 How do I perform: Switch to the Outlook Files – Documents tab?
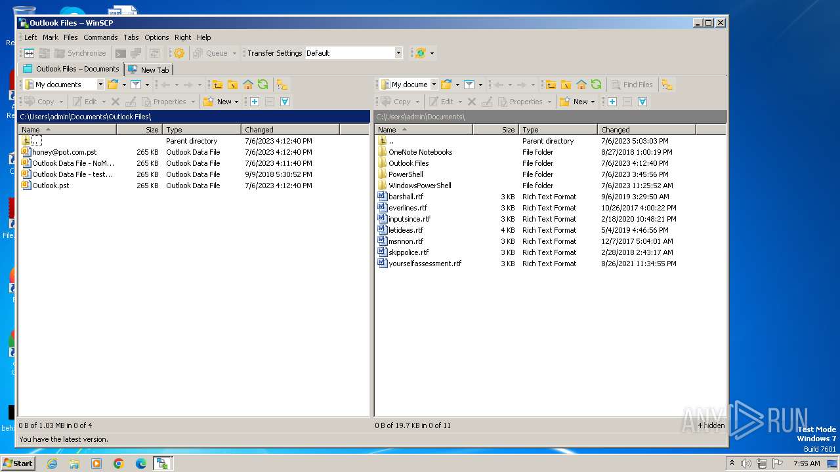click(x=72, y=69)
